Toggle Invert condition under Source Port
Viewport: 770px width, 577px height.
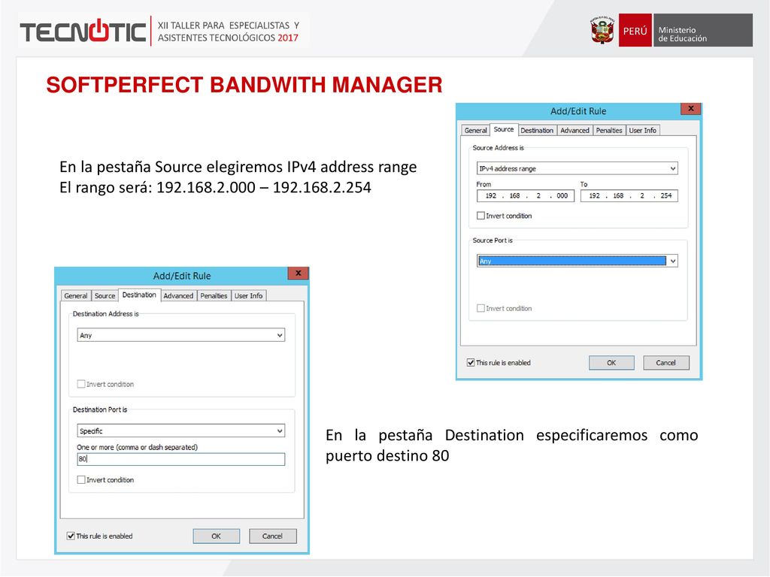coord(480,308)
